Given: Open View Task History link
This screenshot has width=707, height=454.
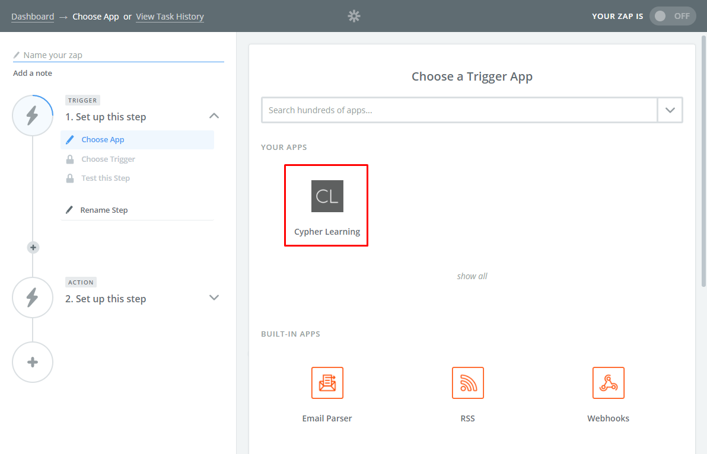Looking at the screenshot, I should [170, 17].
